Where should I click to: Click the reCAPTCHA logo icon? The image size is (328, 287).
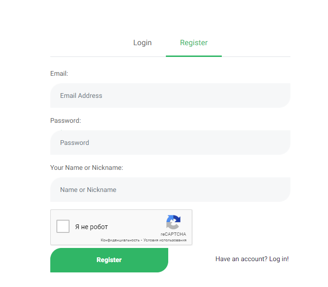pyautogui.click(x=173, y=222)
